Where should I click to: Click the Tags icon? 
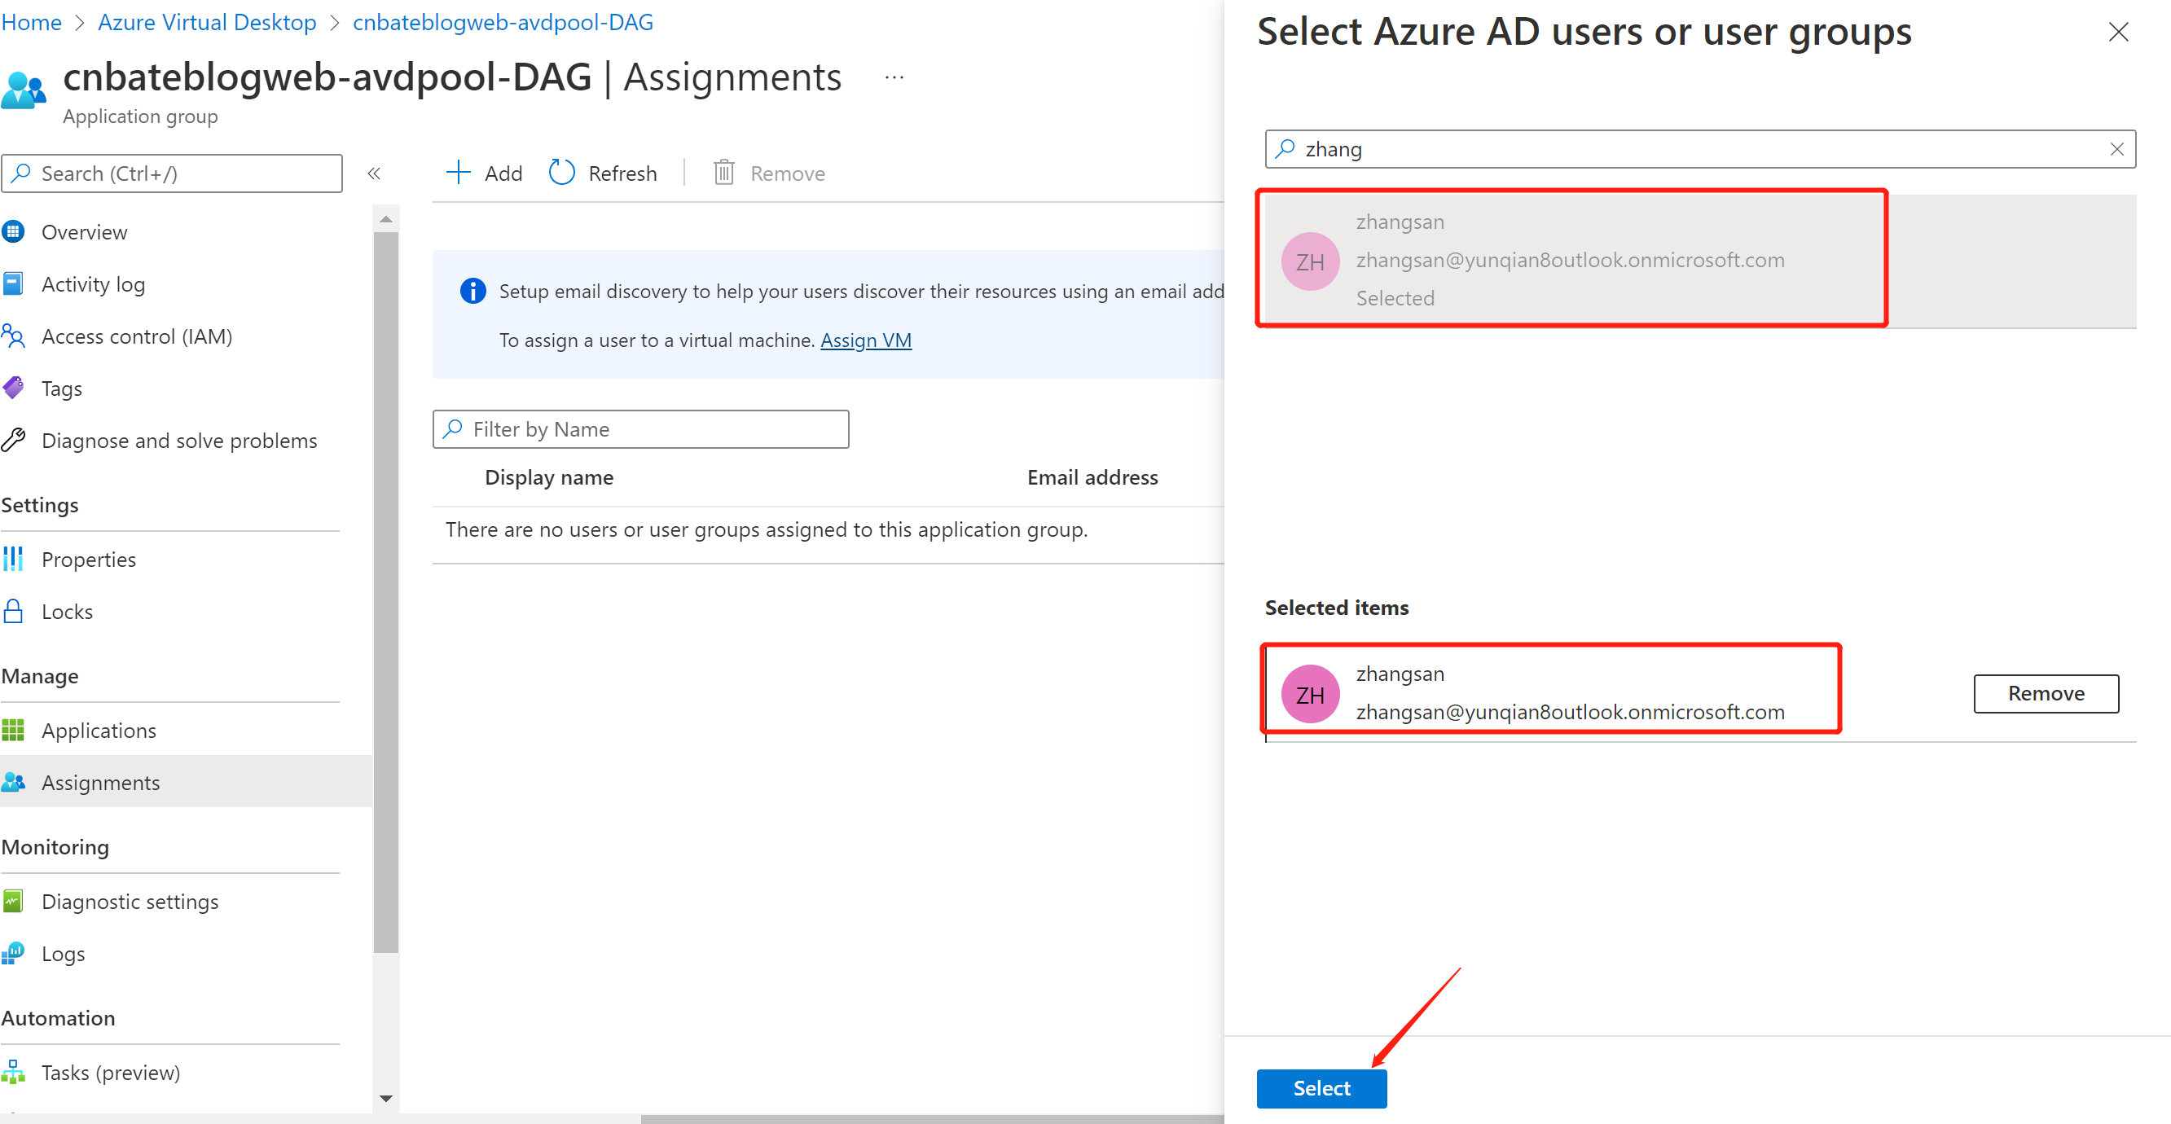point(13,389)
